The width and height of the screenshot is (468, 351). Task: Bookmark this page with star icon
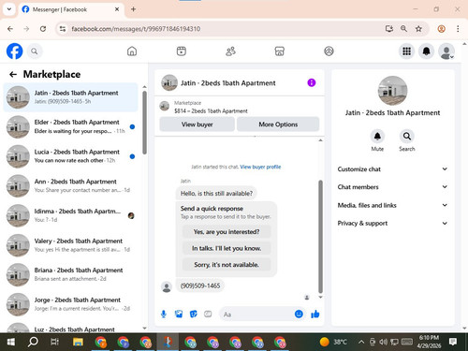[x=418, y=29]
